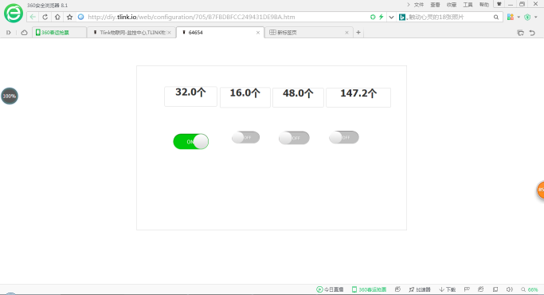Click the browser back arrow button
This screenshot has width=544, height=295.
(x=33, y=17)
